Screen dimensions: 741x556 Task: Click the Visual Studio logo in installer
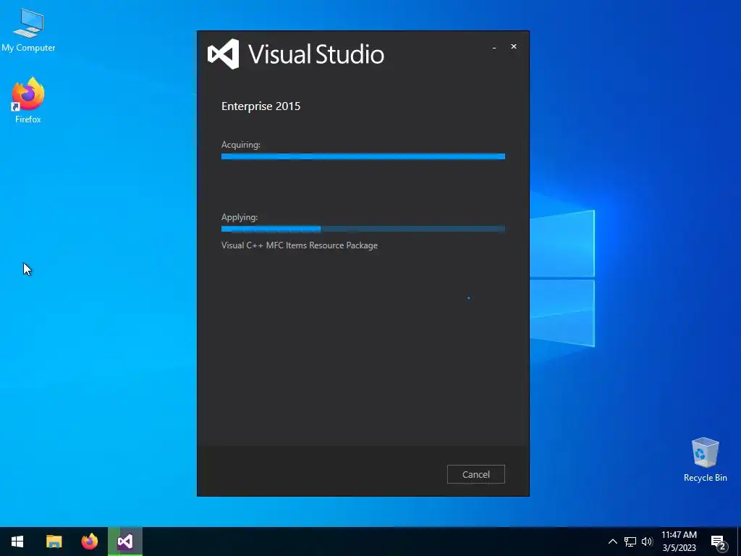coord(224,54)
